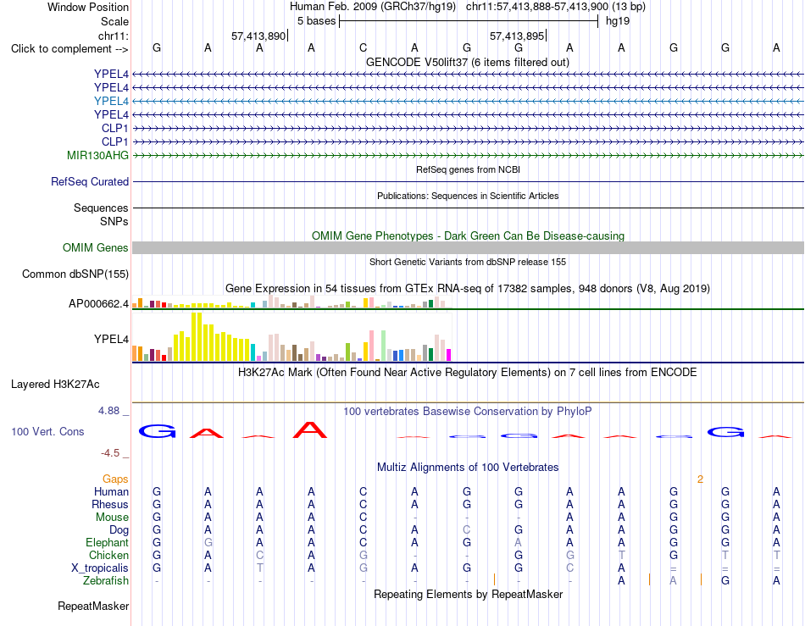Click the upper CLP1 transcript label
This screenshot has width=805, height=626.
click(x=115, y=128)
